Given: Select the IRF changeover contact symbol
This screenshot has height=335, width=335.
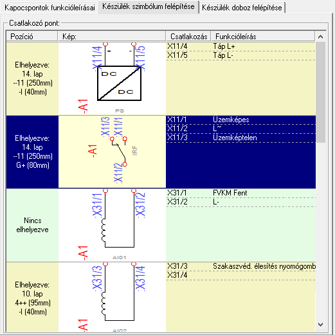Looking at the screenshot, I should point(112,152).
